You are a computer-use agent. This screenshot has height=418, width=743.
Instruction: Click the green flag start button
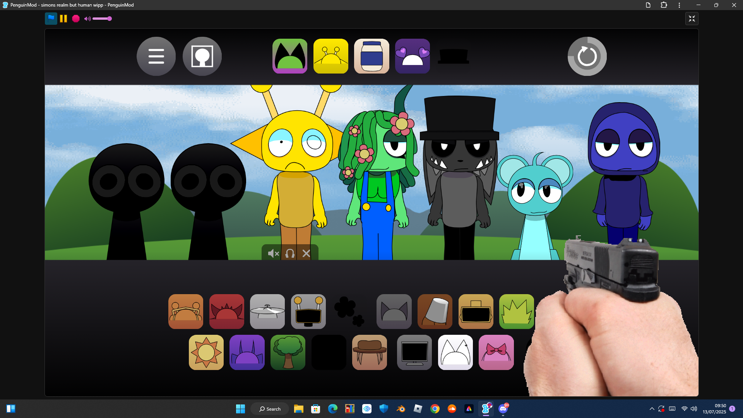tap(51, 19)
